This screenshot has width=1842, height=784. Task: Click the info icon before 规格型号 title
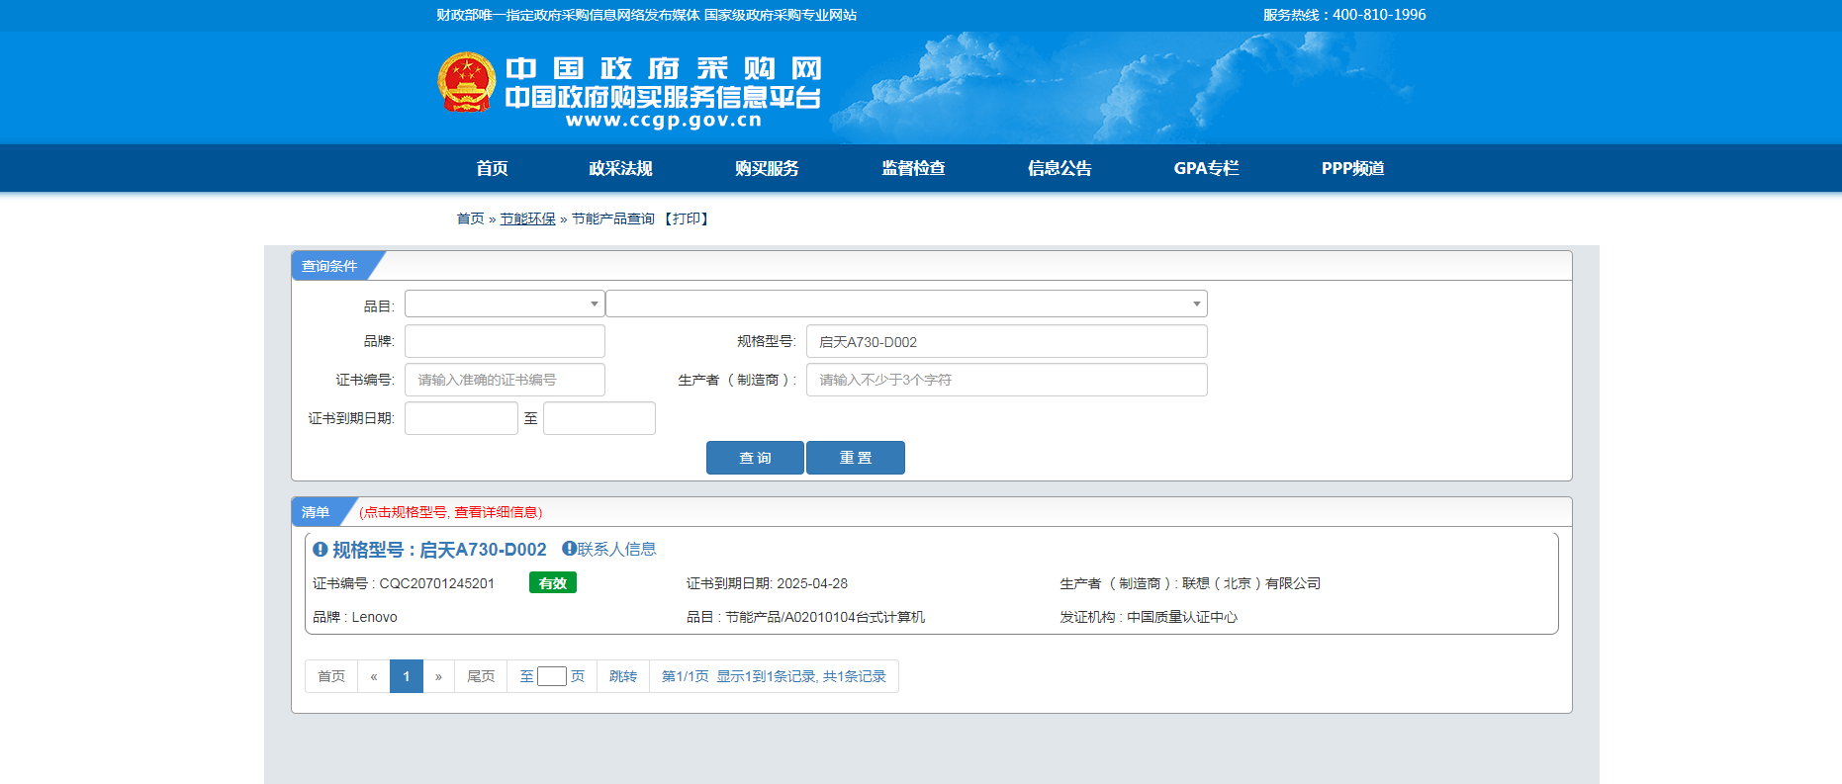click(x=320, y=550)
